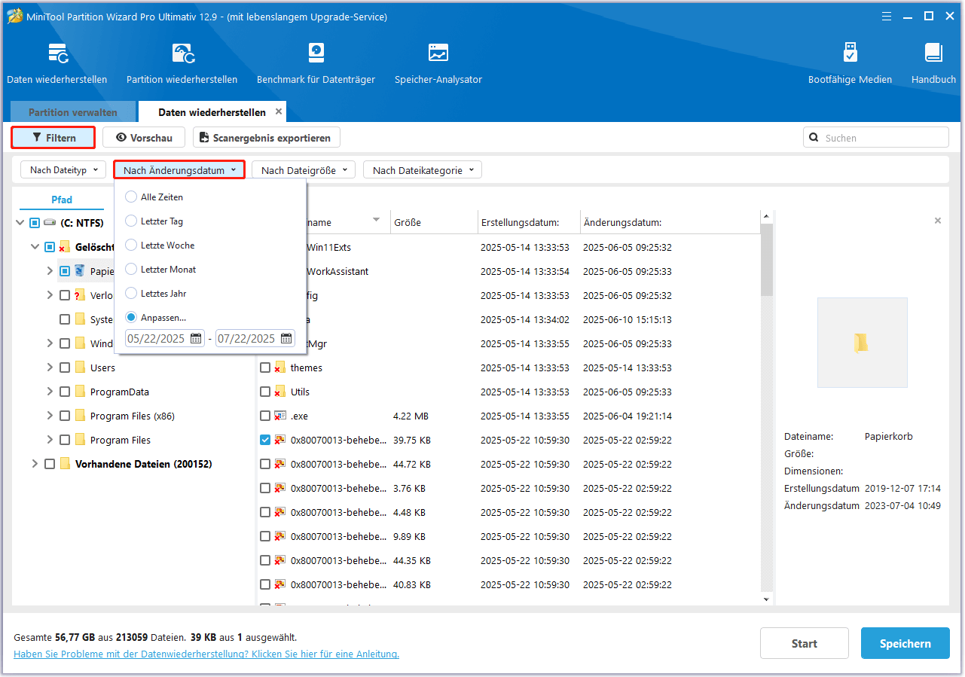Click the folder preview thumbnail
Viewport: 965px width, 677px height.
pyautogui.click(x=862, y=343)
